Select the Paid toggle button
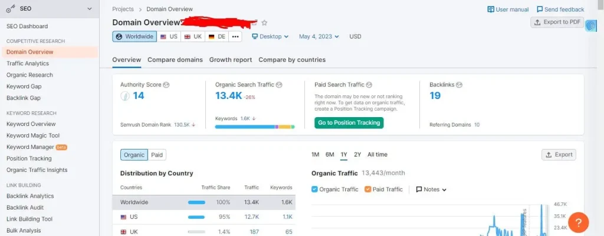This screenshot has width=604, height=236. (157, 155)
